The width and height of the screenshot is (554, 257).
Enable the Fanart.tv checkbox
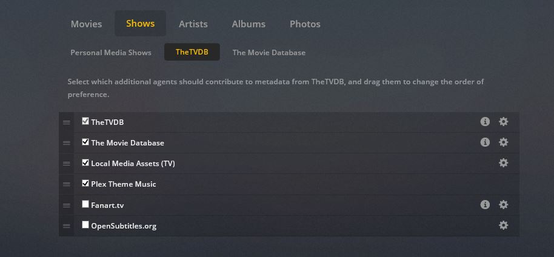[85, 204]
